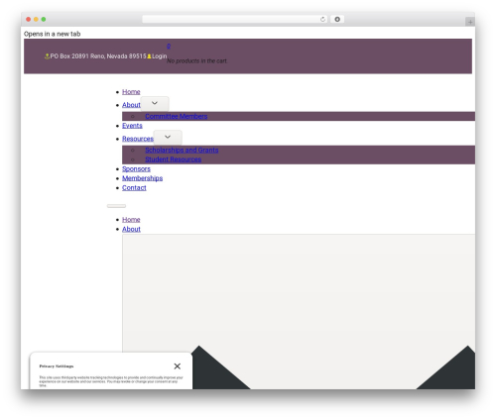This screenshot has height=419, width=496.
Task: Open the Events menu item
Action: click(x=132, y=126)
